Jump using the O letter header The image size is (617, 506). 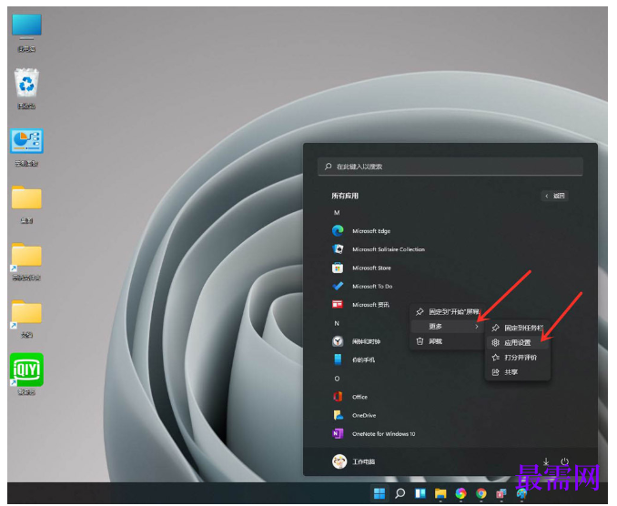pos(337,379)
